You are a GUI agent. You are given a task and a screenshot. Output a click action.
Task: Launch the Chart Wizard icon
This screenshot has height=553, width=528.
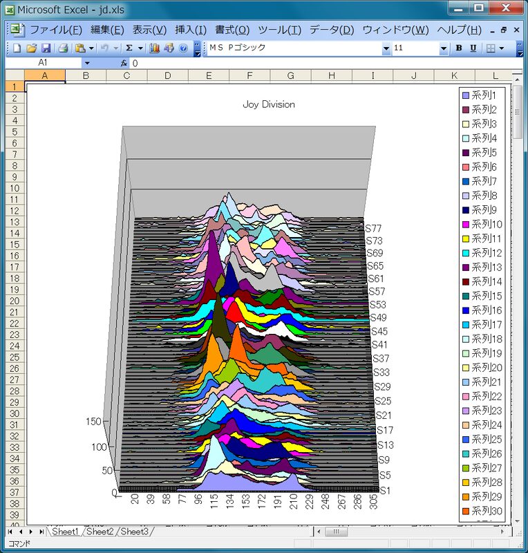click(155, 48)
